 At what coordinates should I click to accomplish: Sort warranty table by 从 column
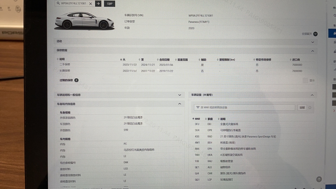(x=123, y=59)
